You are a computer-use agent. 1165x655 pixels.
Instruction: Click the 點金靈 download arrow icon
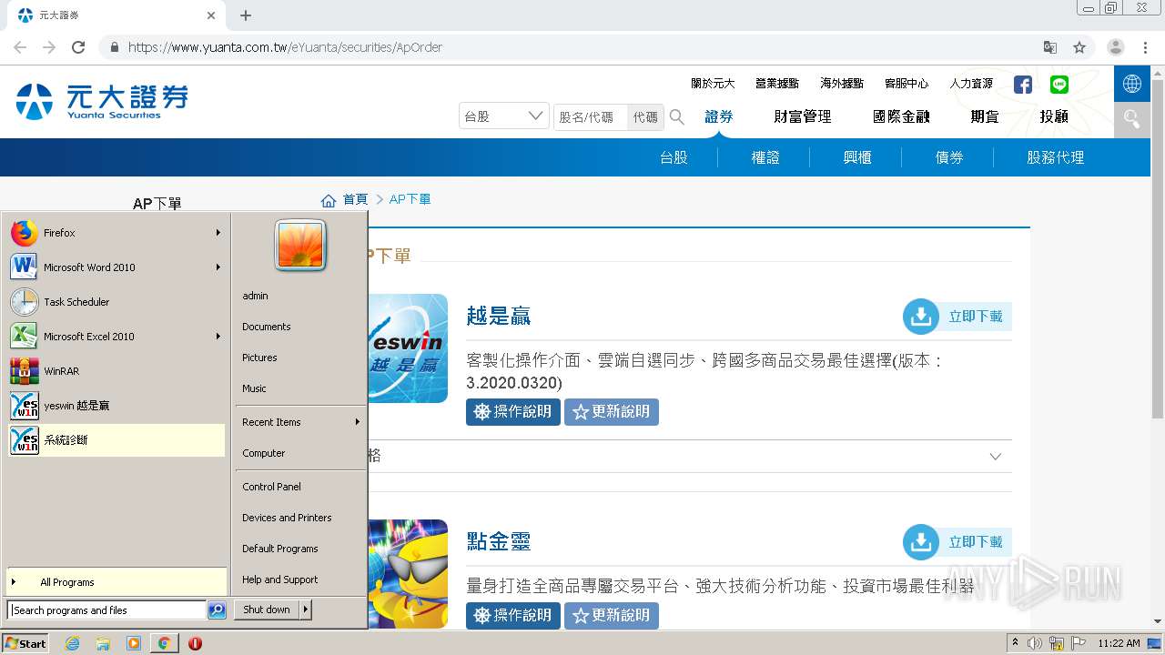pyautogui.click(x=921, y=542)
